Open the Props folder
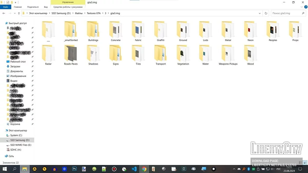 [295, 32]
